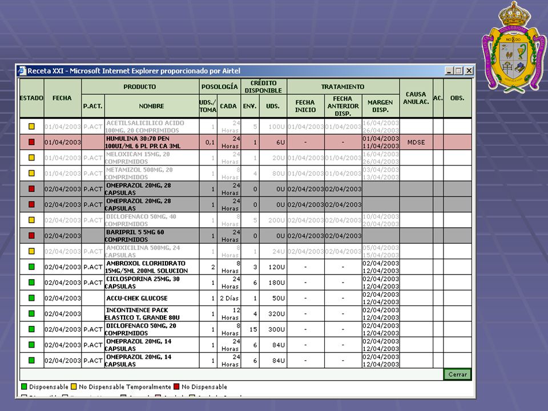Click the 320U units cell

pyautogui.click(x=273, y=314)
